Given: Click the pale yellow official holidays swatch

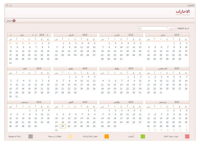Looking at the screenshot, I should pyautogui.click(x=70, y=136).
